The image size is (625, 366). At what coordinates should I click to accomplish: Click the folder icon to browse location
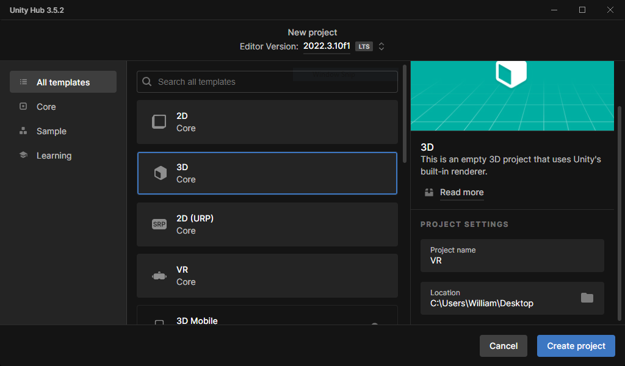[x=587, y=298]
